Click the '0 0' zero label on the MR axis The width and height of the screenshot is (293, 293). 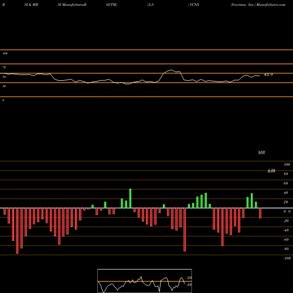(287, 212)
